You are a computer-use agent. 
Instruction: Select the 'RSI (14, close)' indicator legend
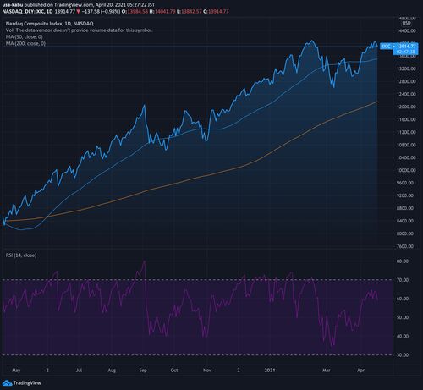[21, 255]
